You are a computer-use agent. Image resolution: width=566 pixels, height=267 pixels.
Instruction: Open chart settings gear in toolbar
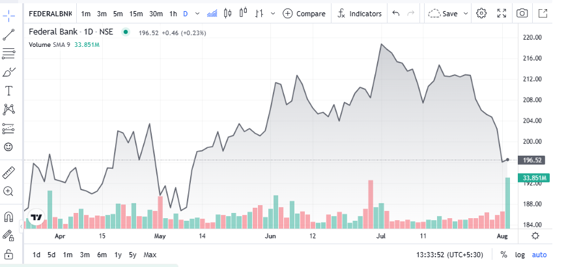coord(481,14)
